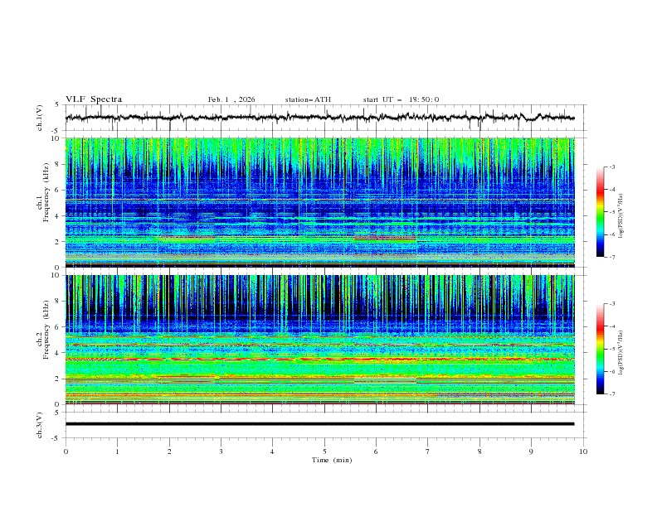Click tick label "6" on the Time axis
657x507 pixels.
tap(377, 451)
